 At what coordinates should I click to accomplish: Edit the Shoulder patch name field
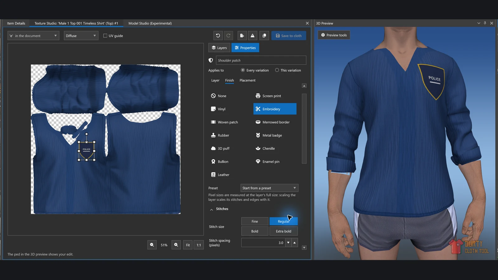tap(261, 60)
